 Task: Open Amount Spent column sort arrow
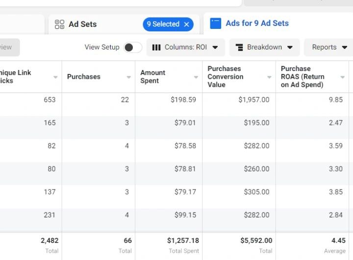pos(196,77)
